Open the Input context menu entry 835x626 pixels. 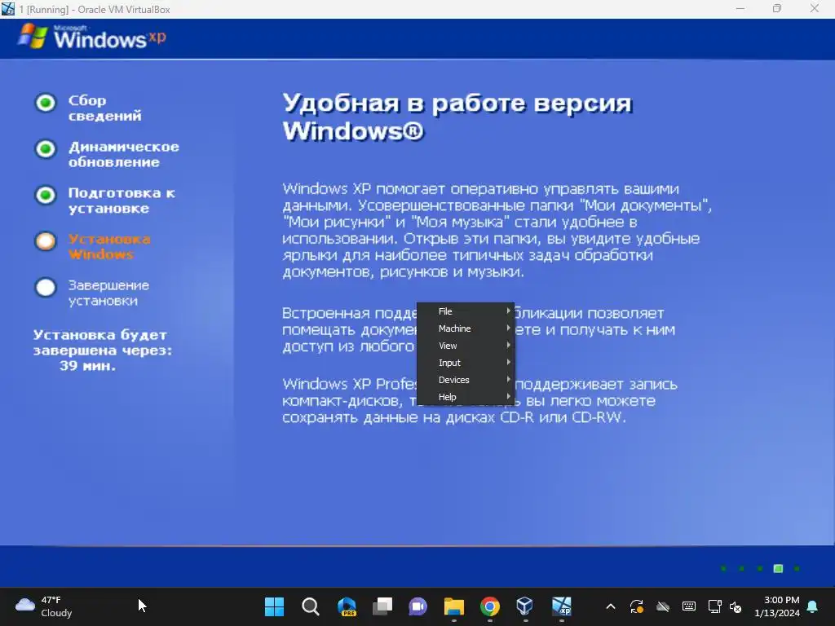466,363
